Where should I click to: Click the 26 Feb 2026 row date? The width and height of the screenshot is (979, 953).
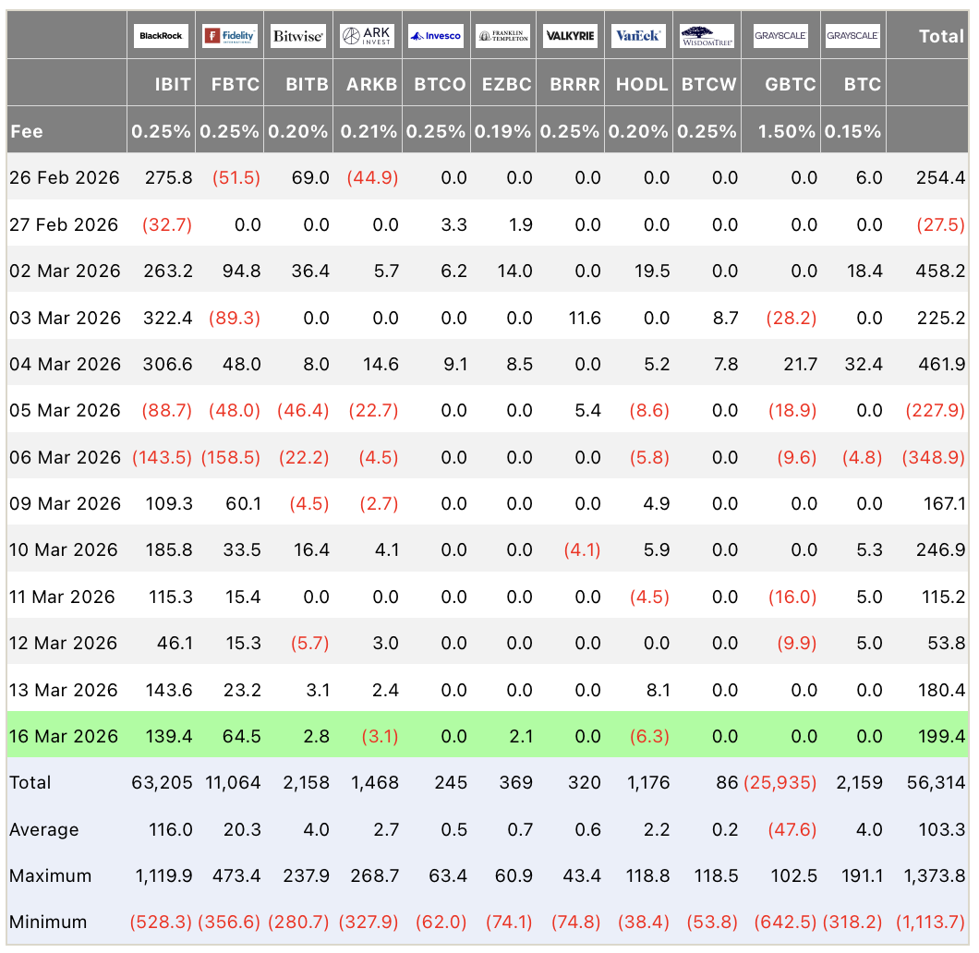point(64,177)
